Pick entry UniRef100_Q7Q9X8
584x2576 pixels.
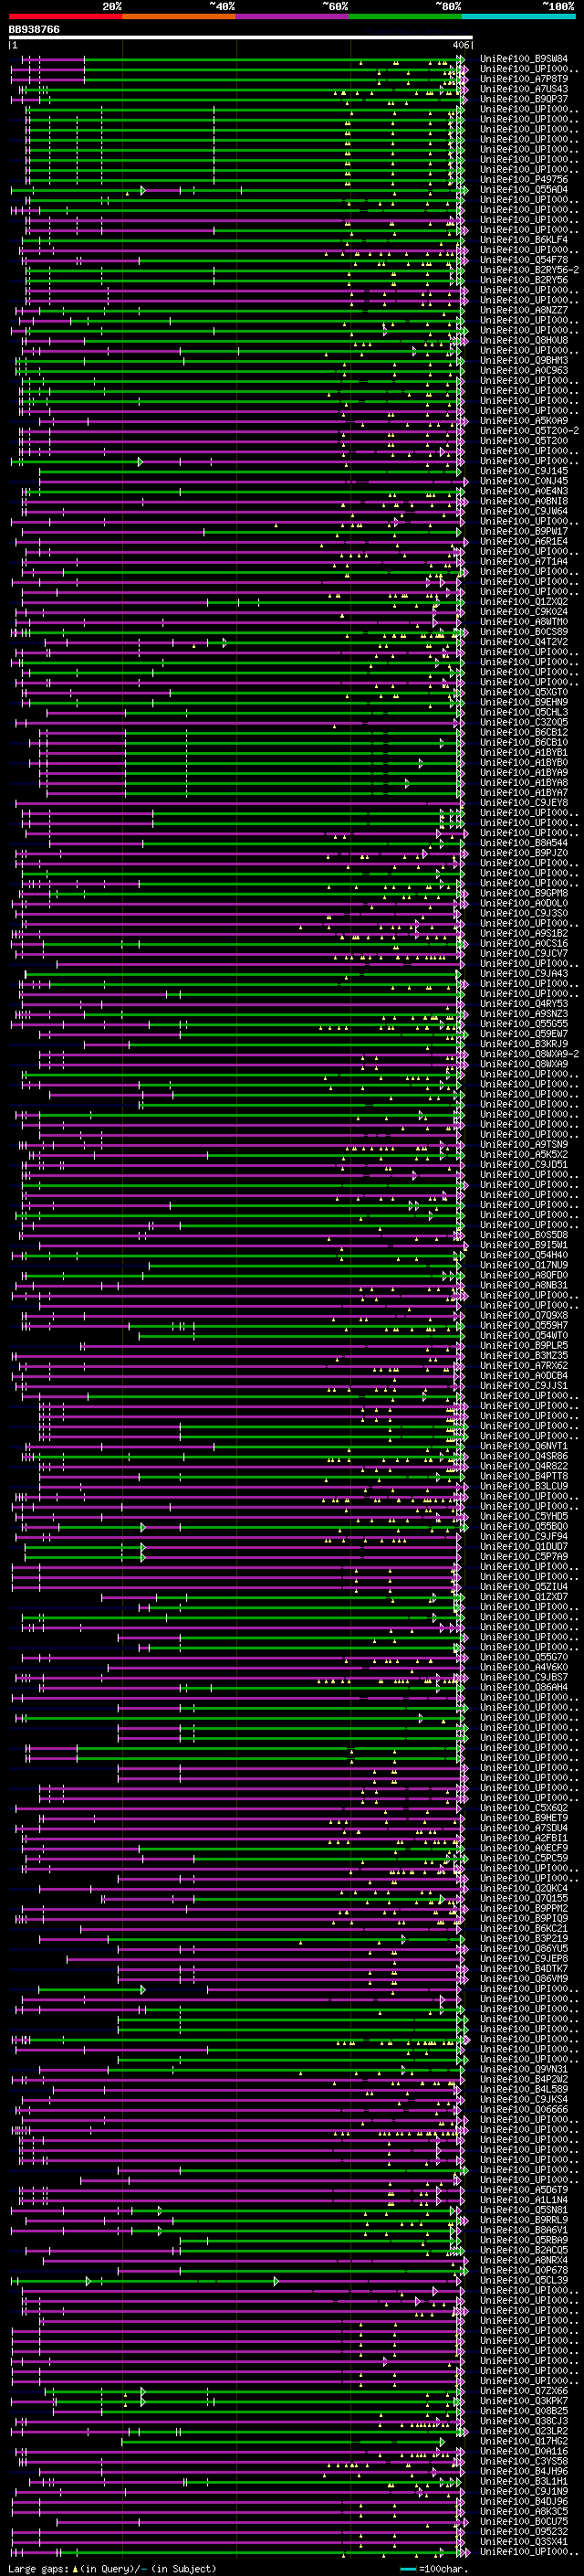click(524, 1316)
